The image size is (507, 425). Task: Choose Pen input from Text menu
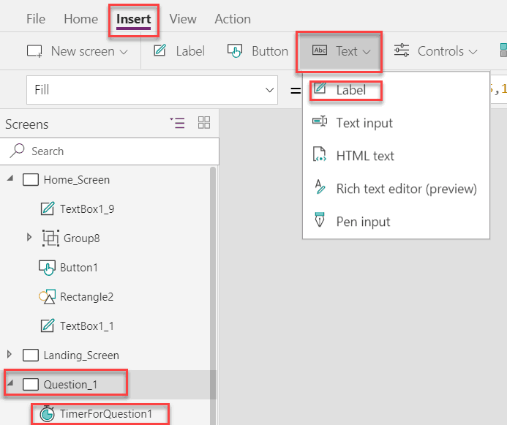[x=363, y=222]
